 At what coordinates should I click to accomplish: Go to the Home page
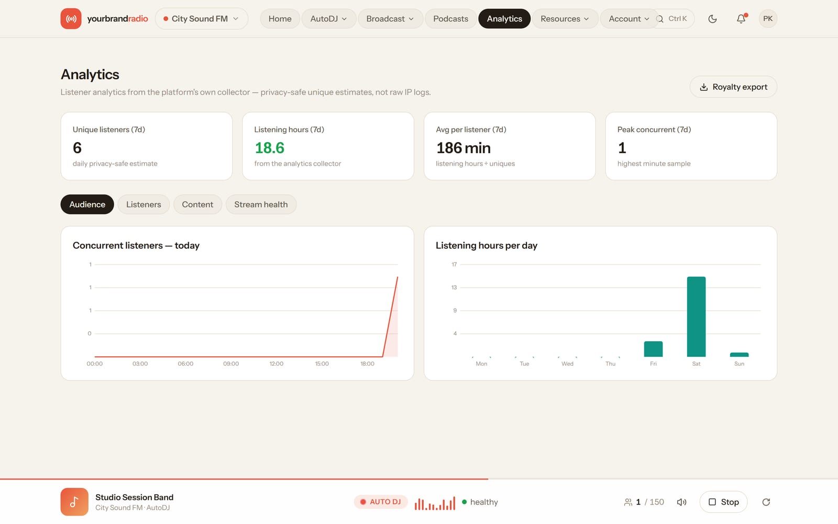pos(280,19)
